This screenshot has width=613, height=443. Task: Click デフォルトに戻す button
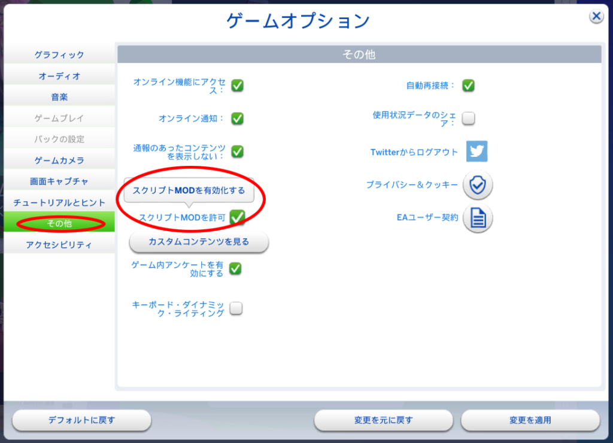(x=81, y=421)
